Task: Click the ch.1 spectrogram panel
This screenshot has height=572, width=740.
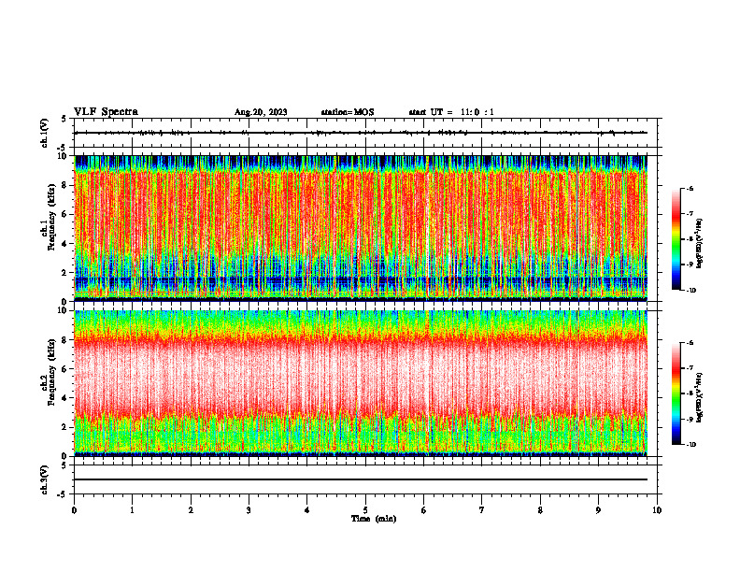Action: 361,228
